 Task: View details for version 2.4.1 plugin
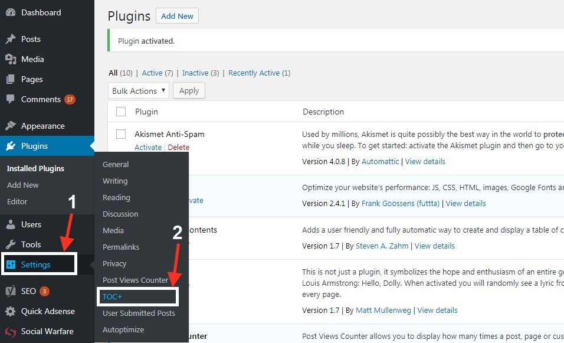(x=466, y=203)
